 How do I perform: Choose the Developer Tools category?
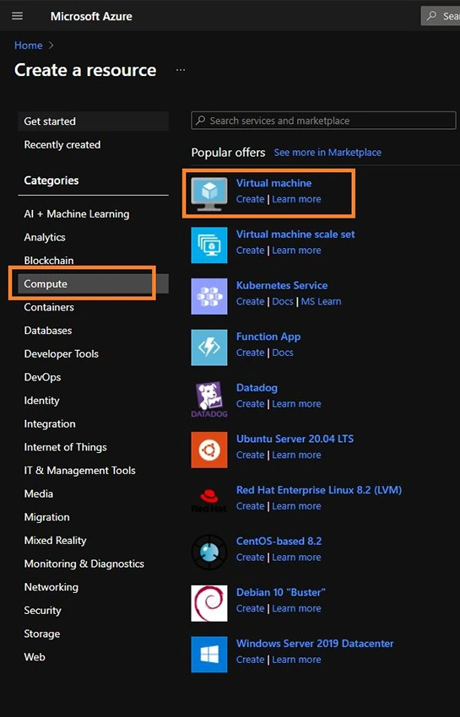click(62, 354)
